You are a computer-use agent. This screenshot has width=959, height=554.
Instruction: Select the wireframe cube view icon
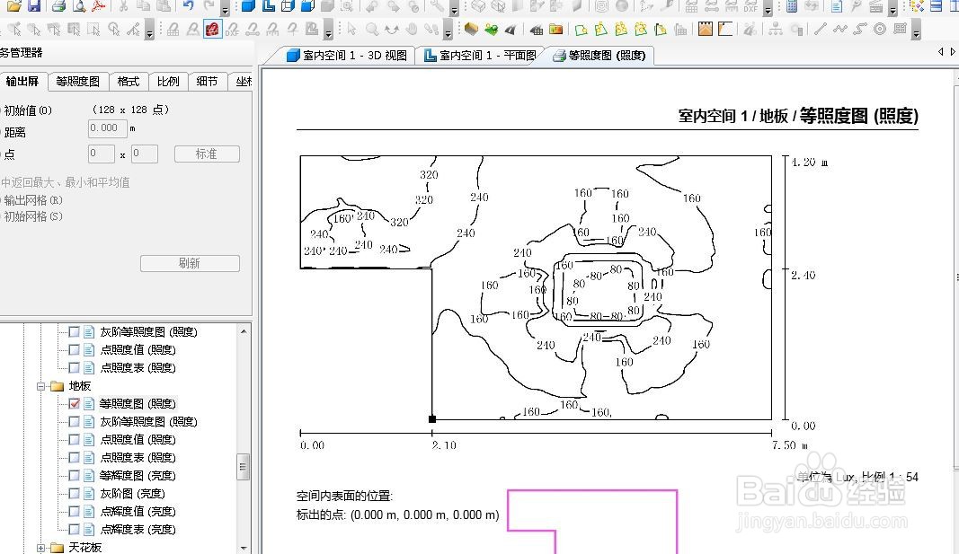click(x=288, y=6)
